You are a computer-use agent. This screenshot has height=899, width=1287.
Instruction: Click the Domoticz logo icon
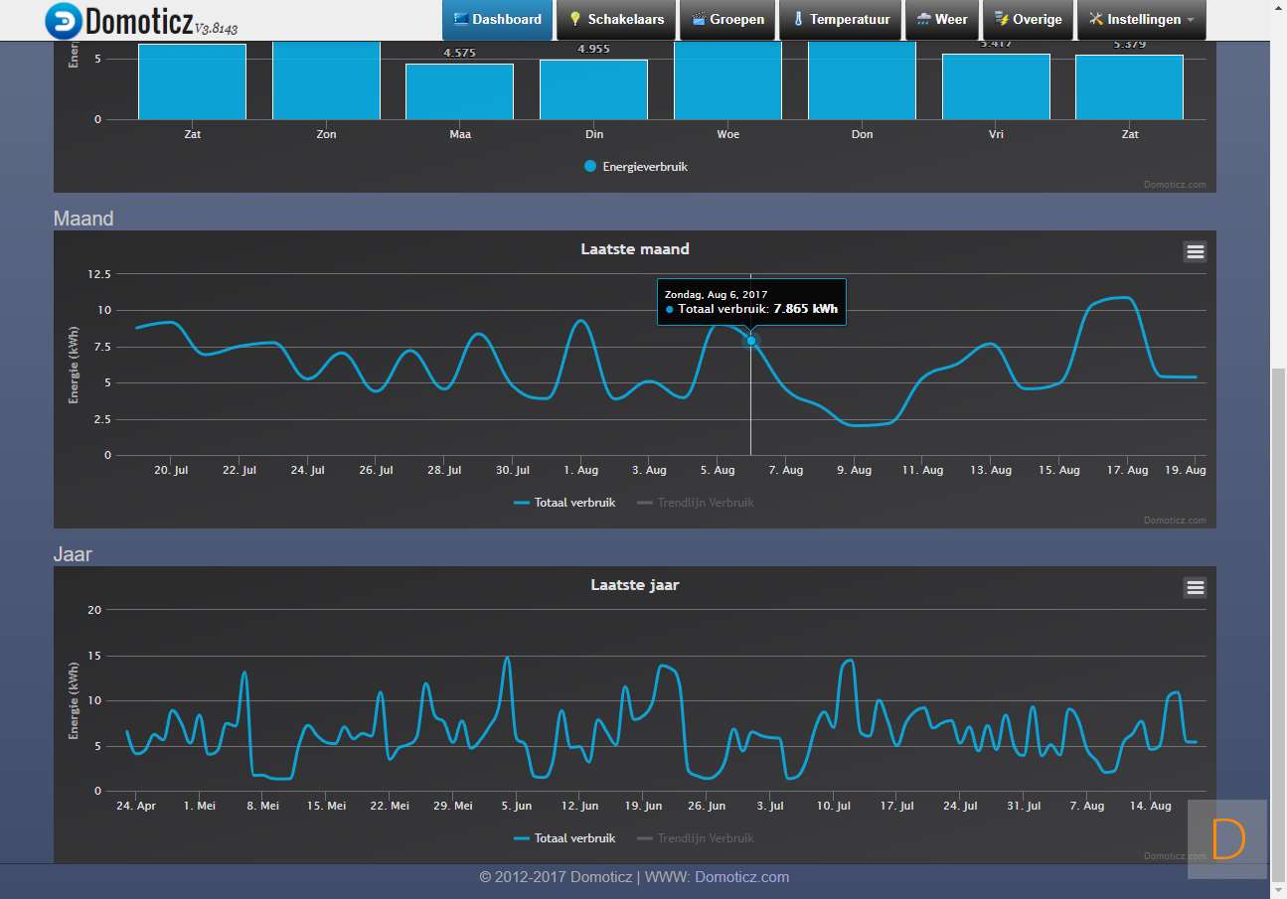pos(64,20)
